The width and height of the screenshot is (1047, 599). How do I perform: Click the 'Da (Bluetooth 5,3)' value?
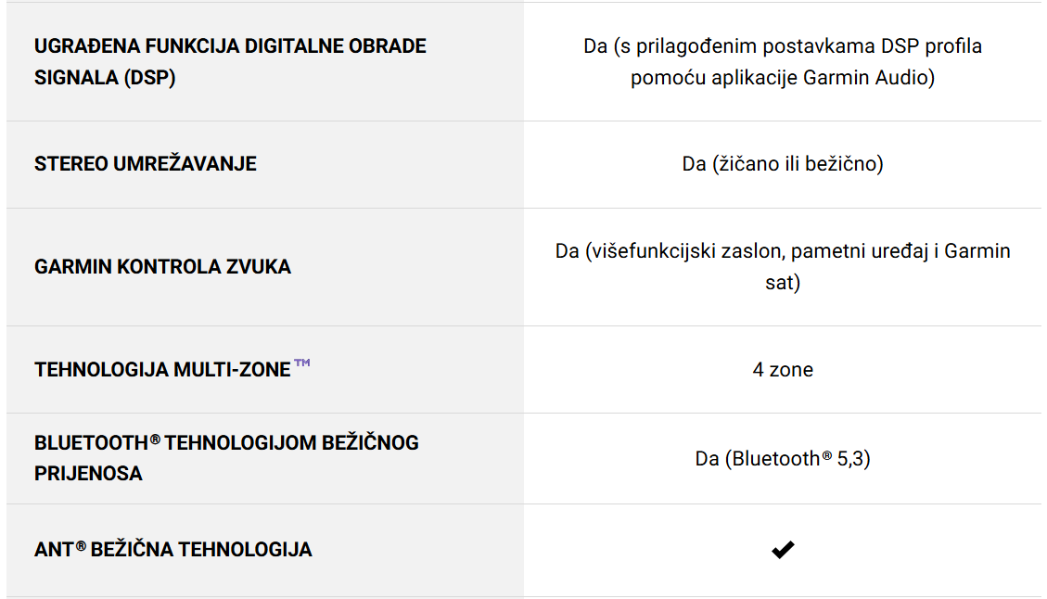pos(783,459)
